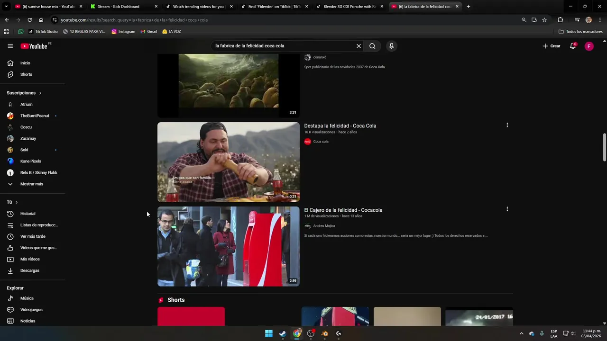Open the TikTok Studio bookmark
Viewport: 607px width, 341px height.
43,32
